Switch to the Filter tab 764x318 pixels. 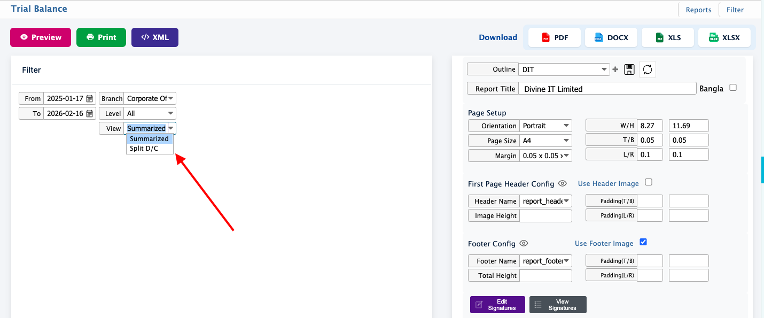[735, 10]
